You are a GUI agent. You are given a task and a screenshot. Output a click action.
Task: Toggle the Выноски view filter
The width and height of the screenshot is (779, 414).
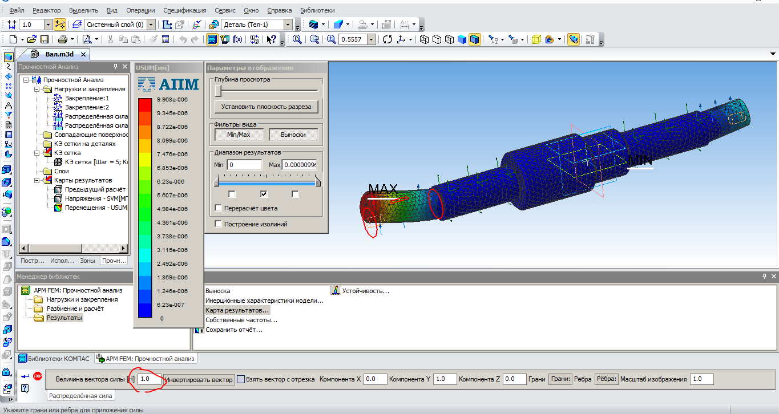(x=293, y=135)
